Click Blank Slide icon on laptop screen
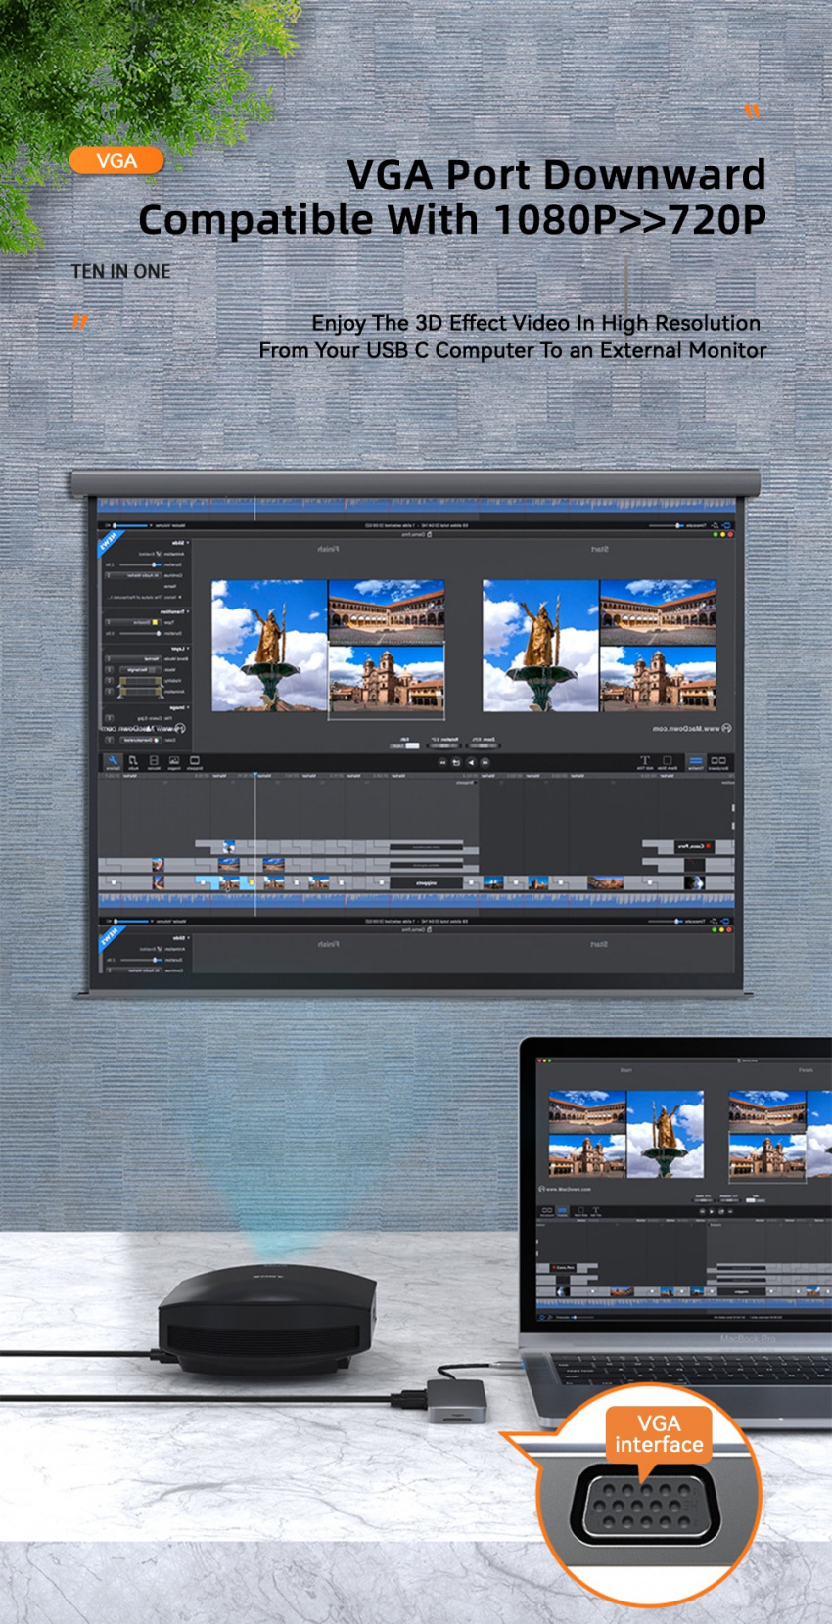The height and width of the screenshot is (1624, 832). coord(581,1211)
